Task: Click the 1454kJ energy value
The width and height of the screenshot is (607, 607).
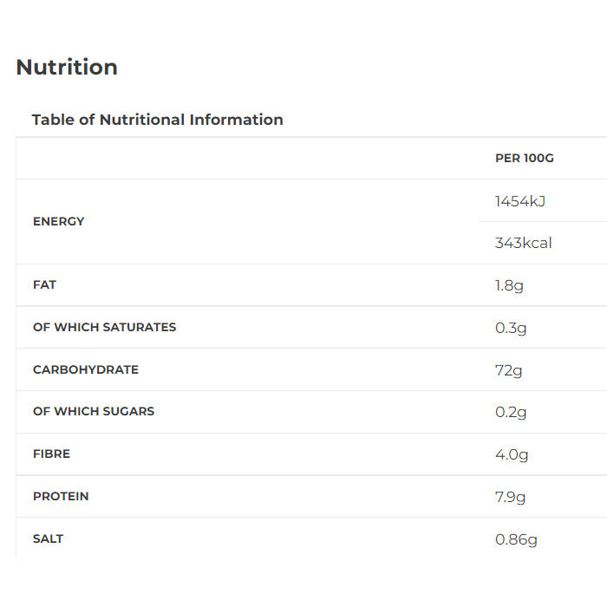Action: [x=520, y=201]
